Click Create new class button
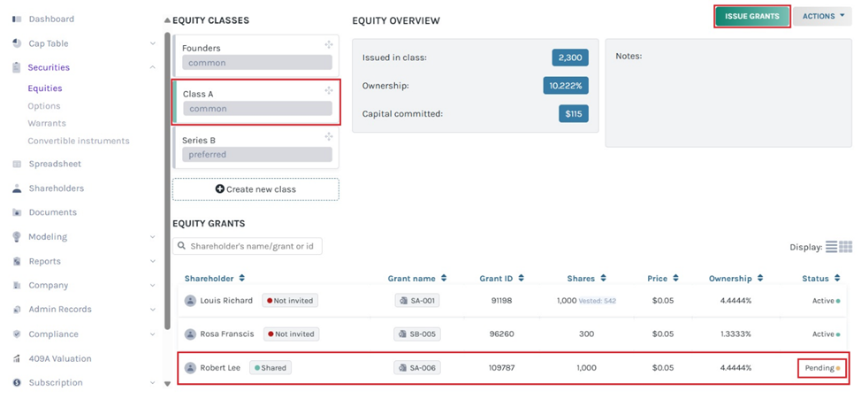The height and width of the screenshot is (399, 861). (255, 189)
